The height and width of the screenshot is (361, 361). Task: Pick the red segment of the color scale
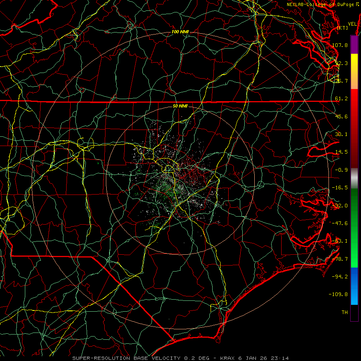coord(354,128)
